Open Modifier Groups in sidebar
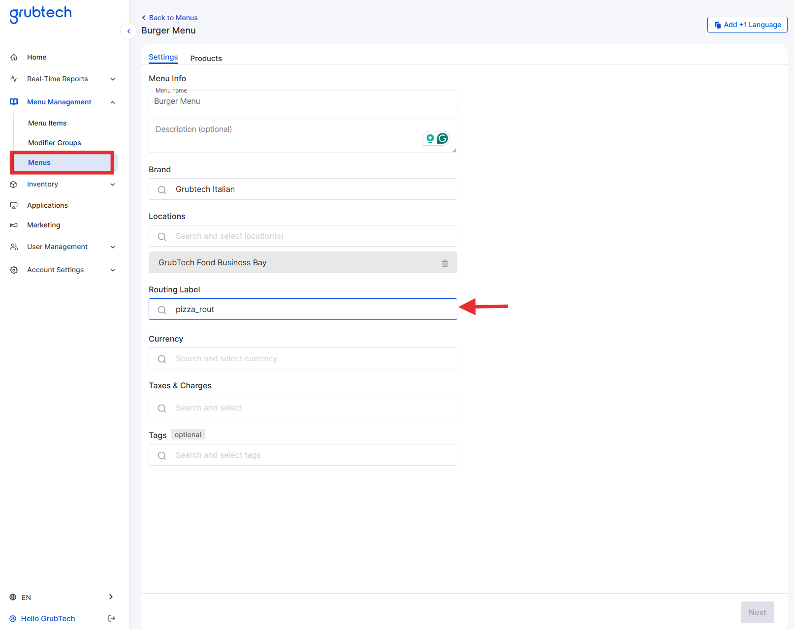794x629 pixels. (55, 143)
